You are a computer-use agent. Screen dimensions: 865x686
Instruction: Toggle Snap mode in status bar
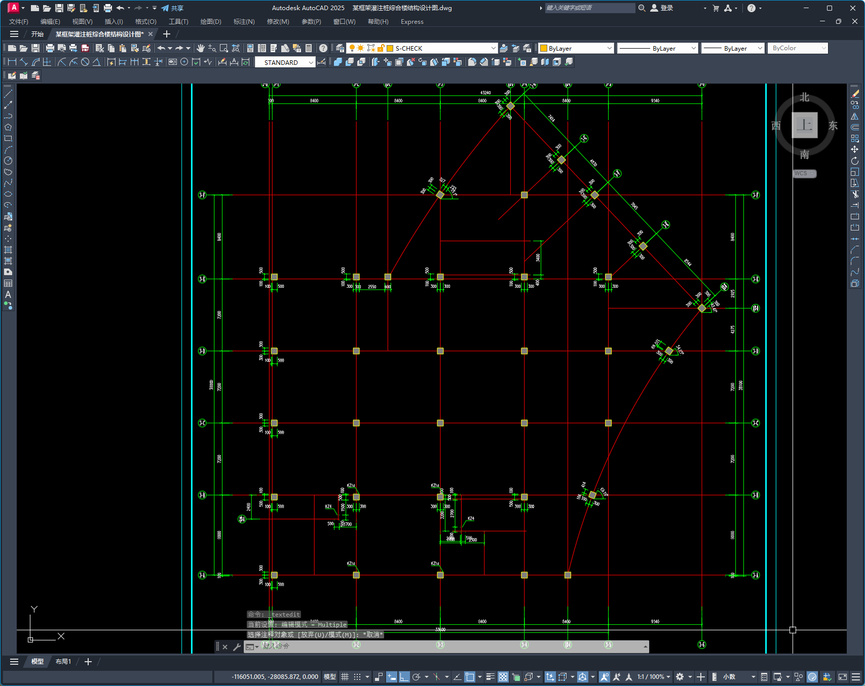coord(357,677)
